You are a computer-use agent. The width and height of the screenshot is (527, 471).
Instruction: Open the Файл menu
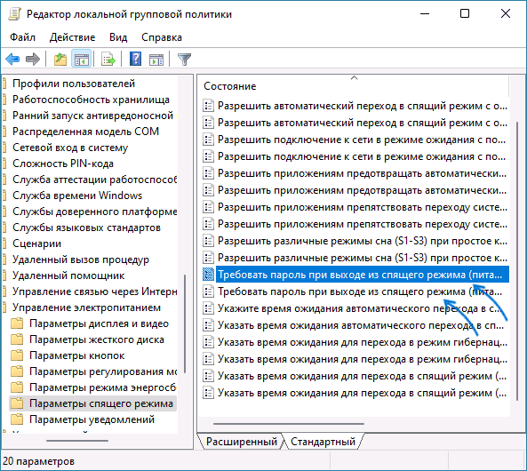point(22,37)
